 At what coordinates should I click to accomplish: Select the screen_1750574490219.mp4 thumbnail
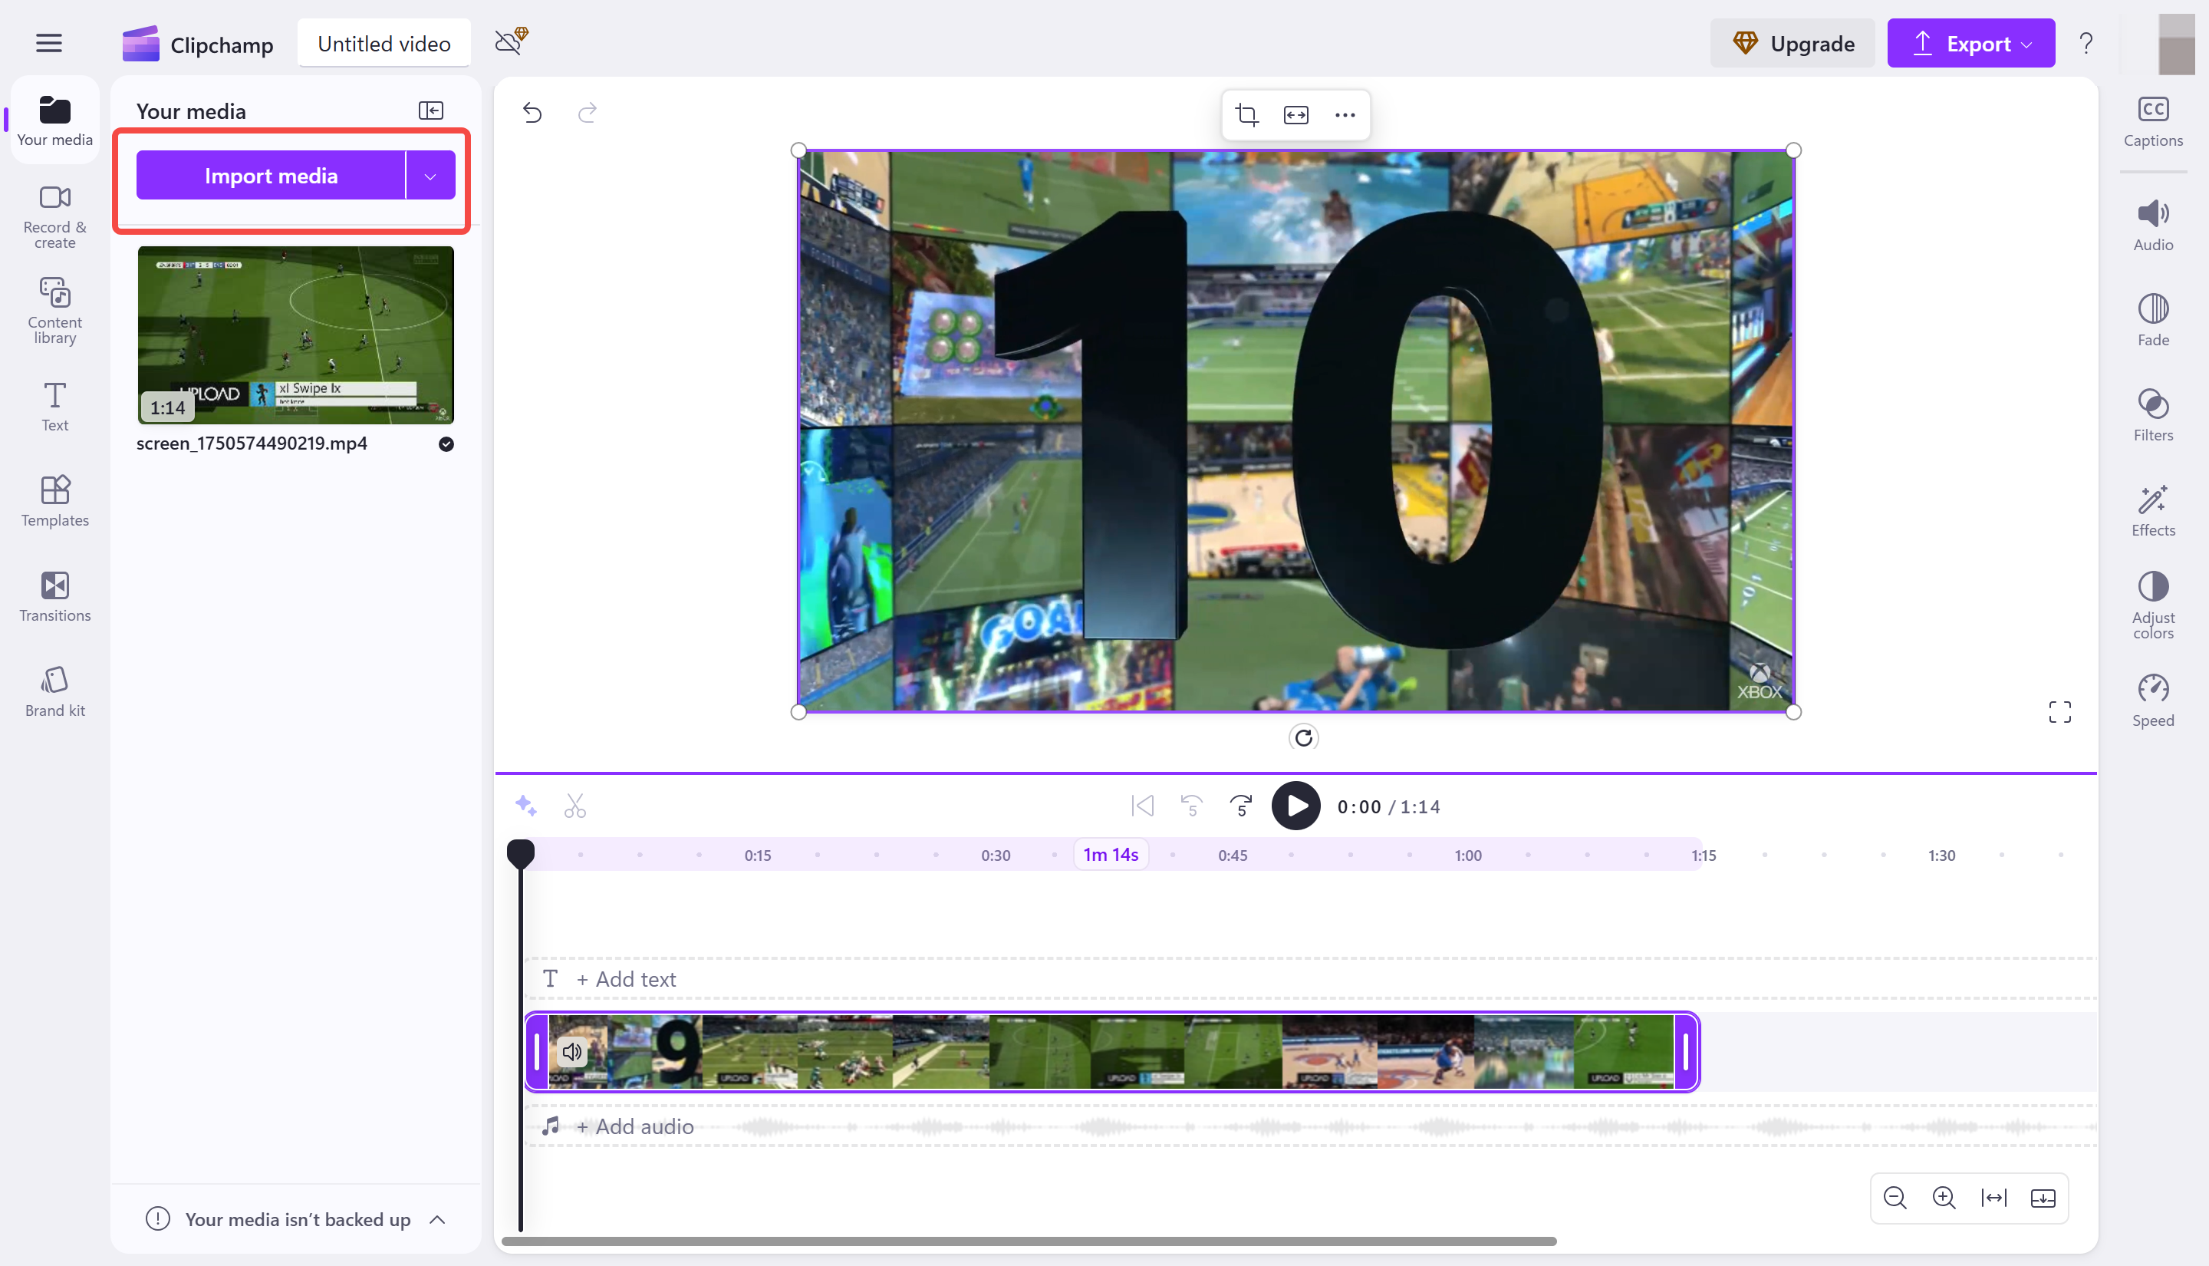295,335
